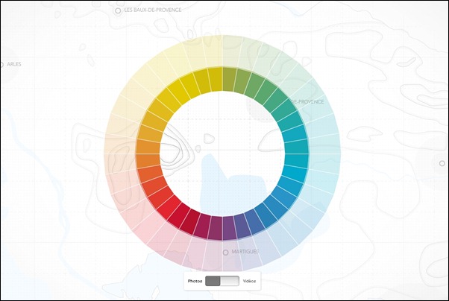The image size is (449, 301).
Task: Click the ARLES map label
Action: point(14,64)
